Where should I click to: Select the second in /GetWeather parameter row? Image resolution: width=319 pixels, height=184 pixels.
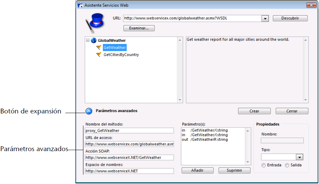(x=205, y=135)
